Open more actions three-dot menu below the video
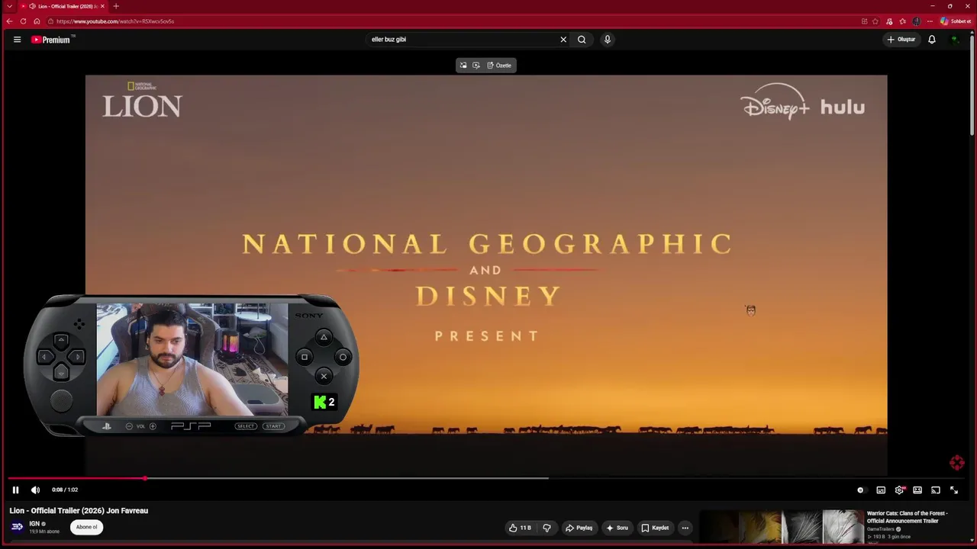Image resolution: width=977 pixels, height=549 pixels. pos(685,528)
